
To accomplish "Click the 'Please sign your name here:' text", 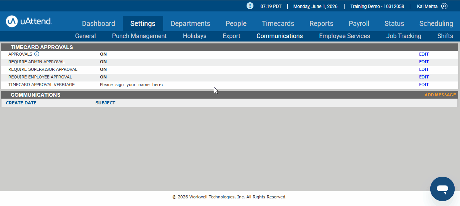I will pos(131,85).
